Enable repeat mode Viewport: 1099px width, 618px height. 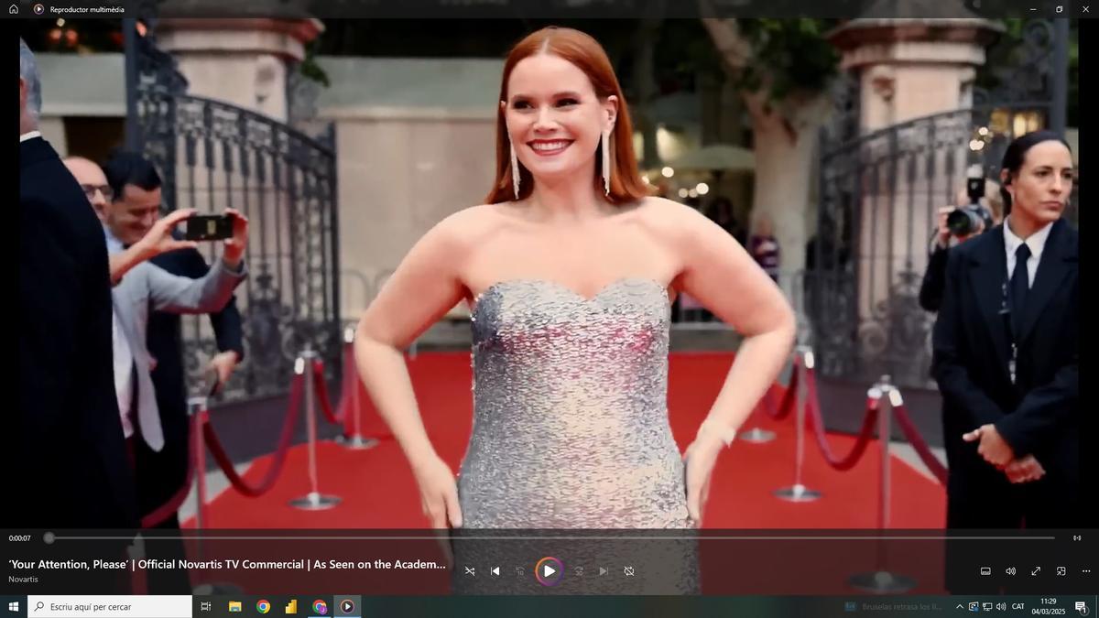628,570
